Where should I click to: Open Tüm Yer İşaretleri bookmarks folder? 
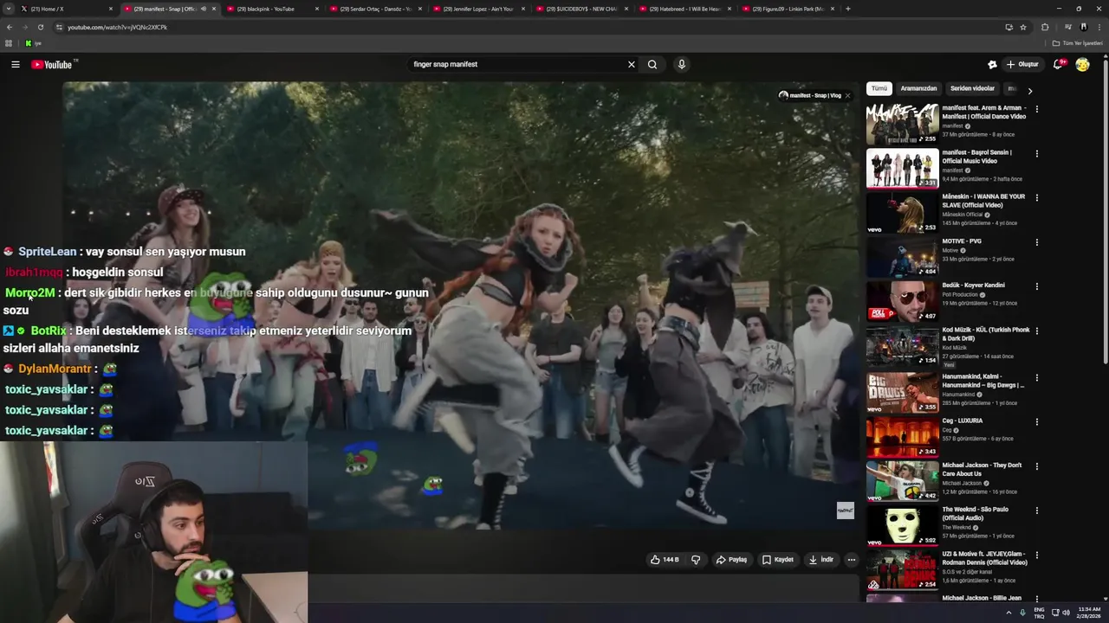pyautogui.click(x=1078, y=43)
